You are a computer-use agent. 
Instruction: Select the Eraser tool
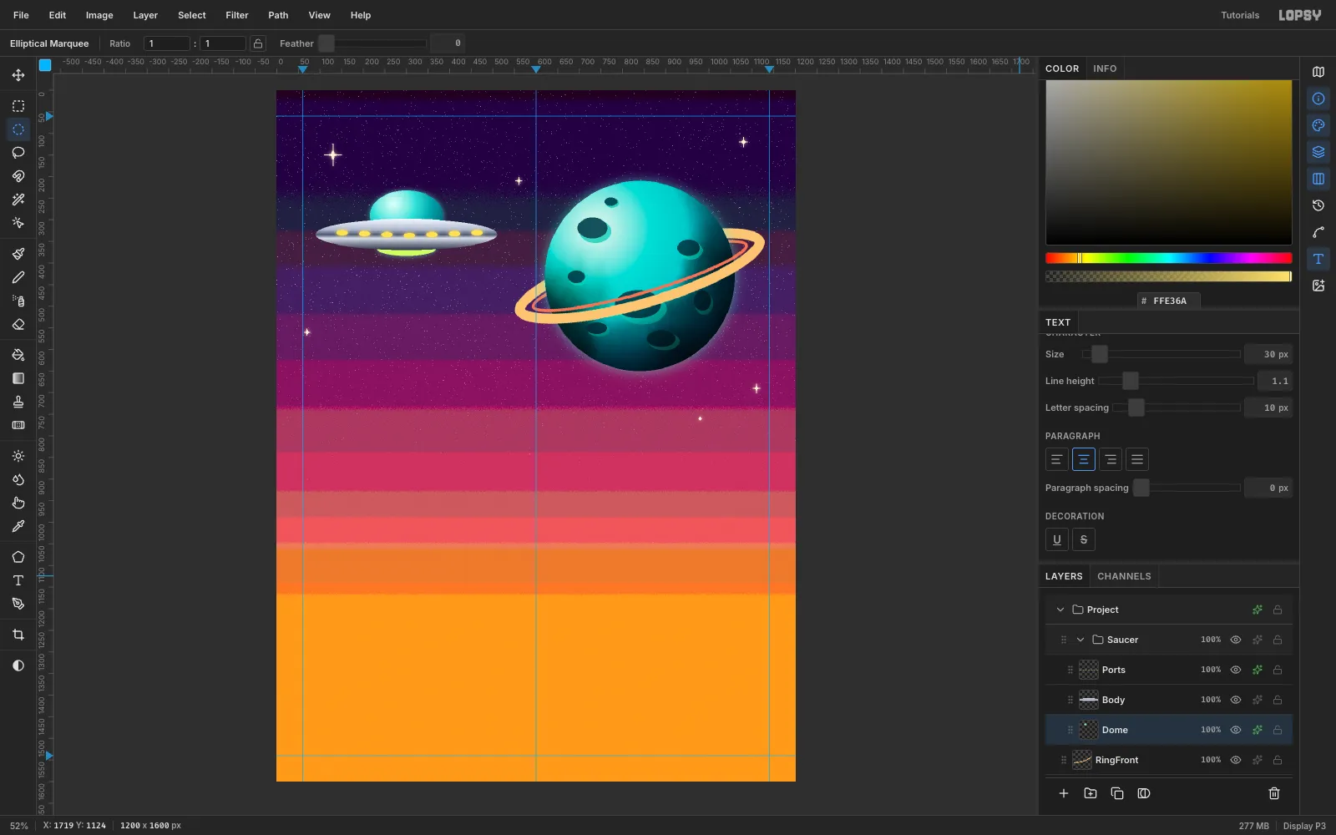pyautogui.click(x=18, y=324)
